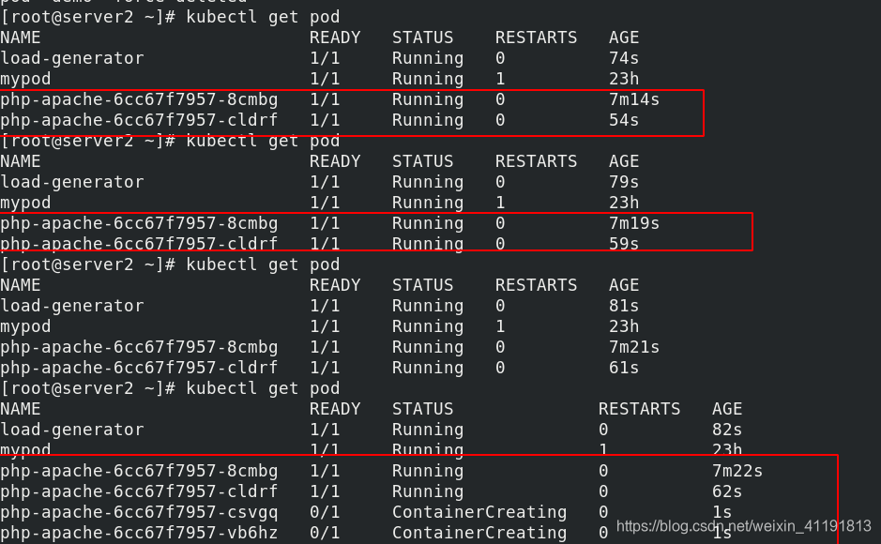This screenshot has height=544, width=881.
Task: Click the topmost mypod entry
Action: [x=25, y=79]
